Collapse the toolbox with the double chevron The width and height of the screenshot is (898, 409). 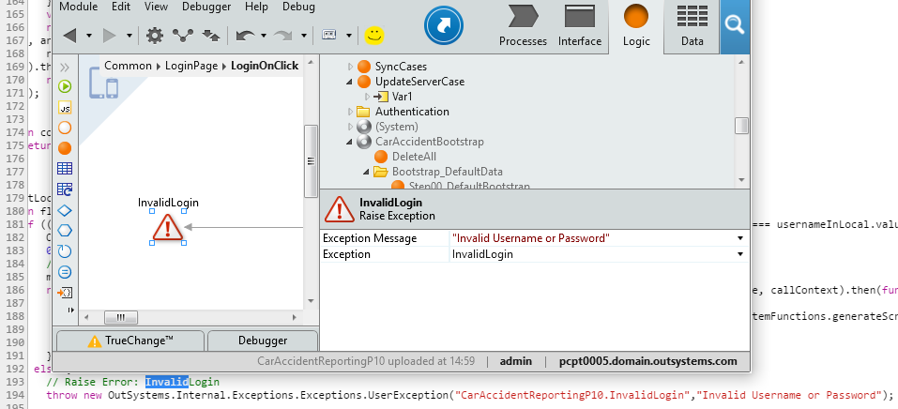point(65,67)
